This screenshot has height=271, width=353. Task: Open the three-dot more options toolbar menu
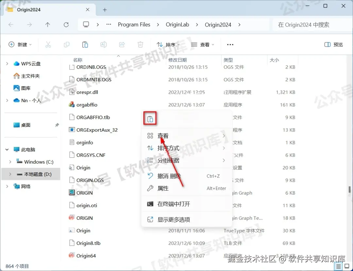point(230,44)
